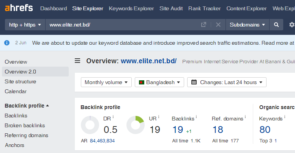Click the Backlinks count 19

[178, 130]
